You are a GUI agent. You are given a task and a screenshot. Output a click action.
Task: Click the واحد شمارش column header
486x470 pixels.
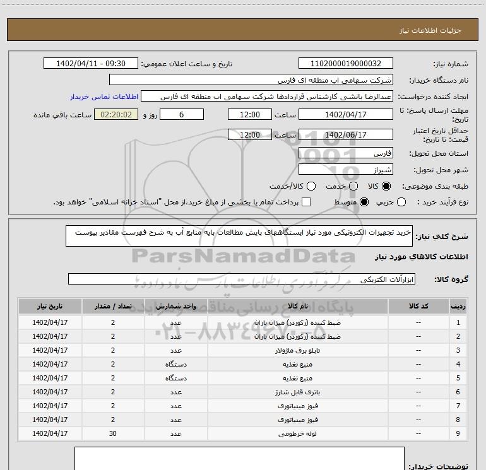[175, 306]
